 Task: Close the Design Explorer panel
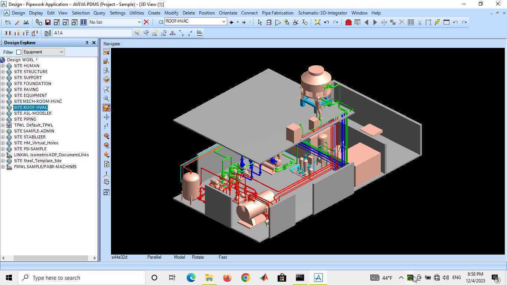tap(94, 43)
